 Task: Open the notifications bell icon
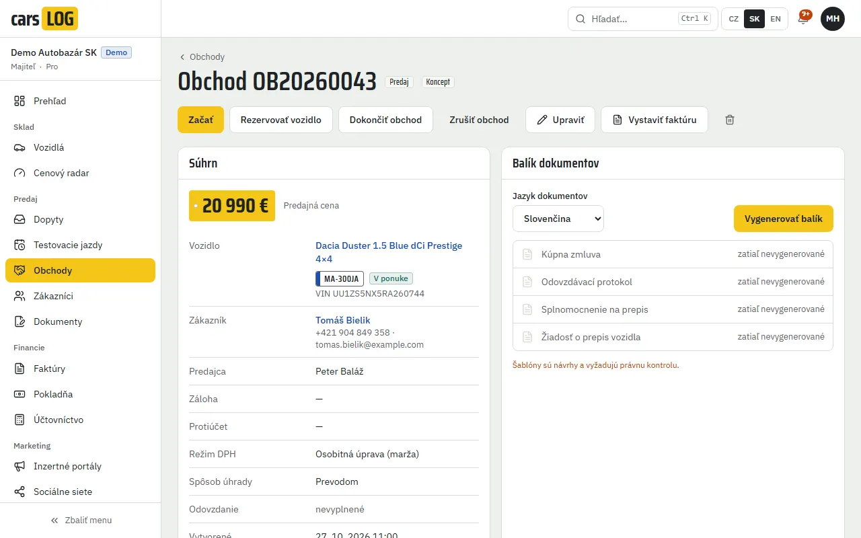coord(803,19)
